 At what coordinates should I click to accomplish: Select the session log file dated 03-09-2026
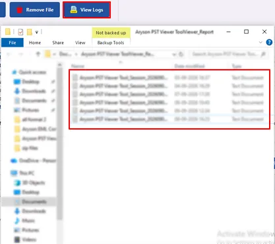coord(169,78)
